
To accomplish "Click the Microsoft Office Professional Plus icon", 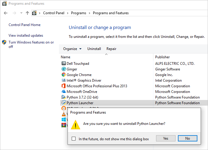I will (63, 86).
